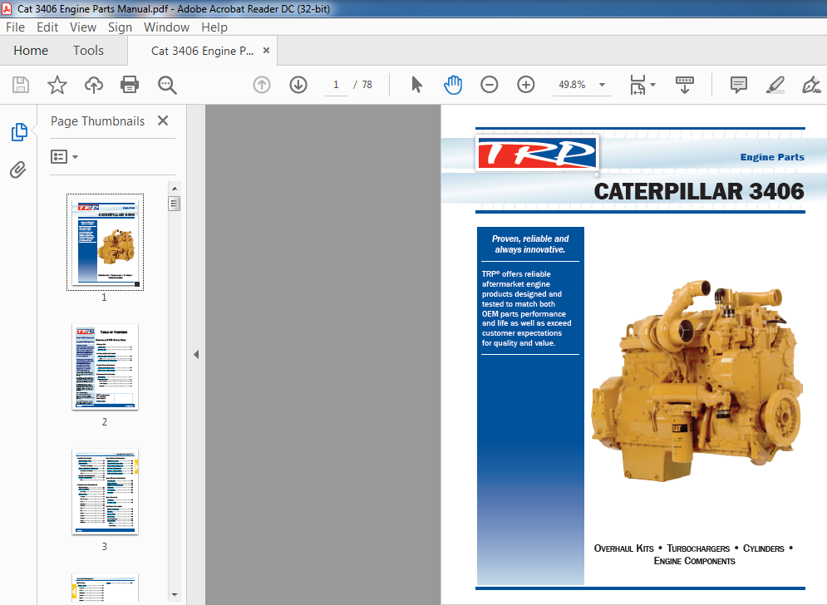Click the TRP logo on the page
The image size is (827, 605).
[537, 154]
